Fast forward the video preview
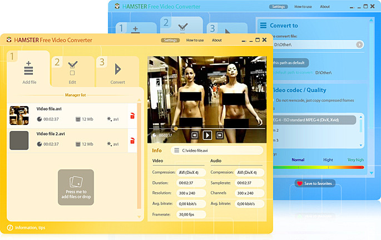 click(x=220, y=135)
